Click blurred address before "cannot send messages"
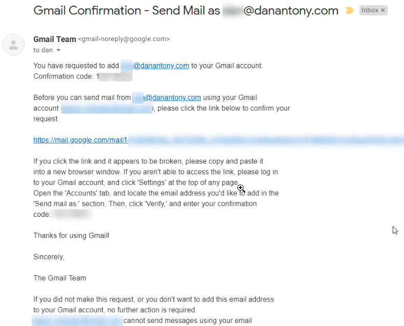This screenshot has width=404, height=326. click(77, 320)
